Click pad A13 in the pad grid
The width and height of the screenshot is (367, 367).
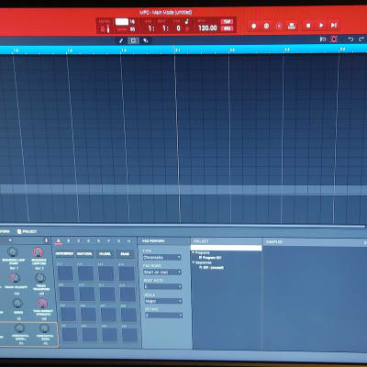[65, 273]
